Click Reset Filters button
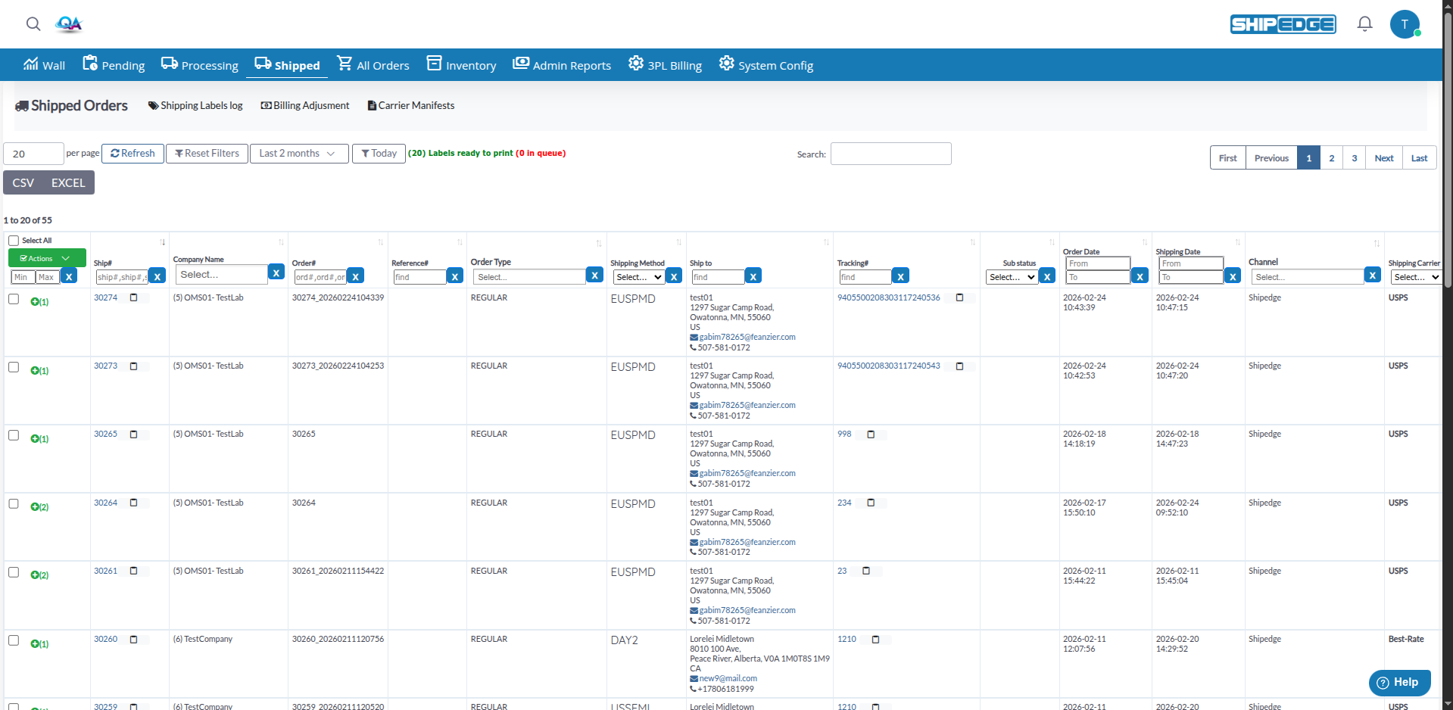 pos(207,154)
